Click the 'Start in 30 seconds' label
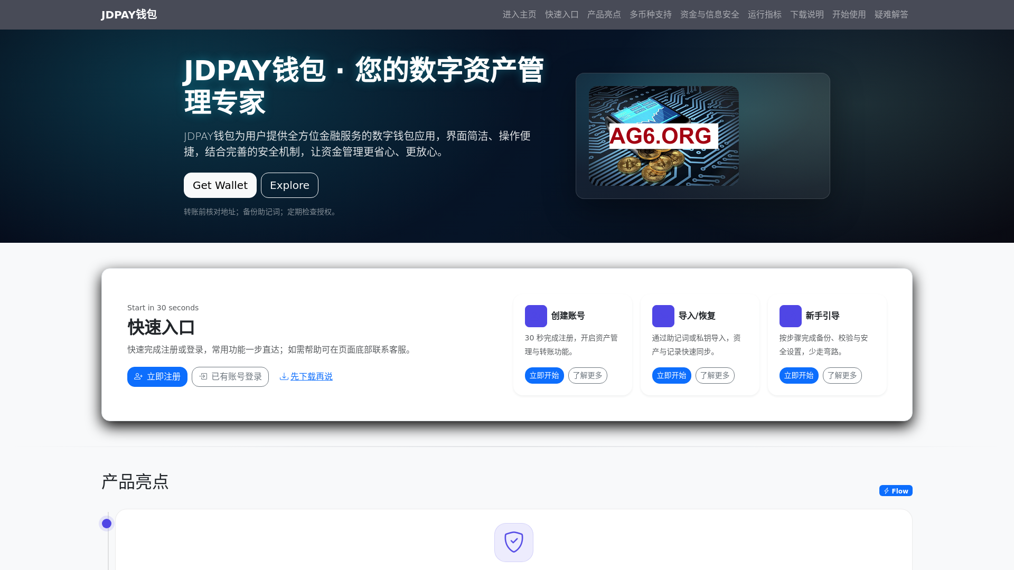1014x570 pixels. 163,308
